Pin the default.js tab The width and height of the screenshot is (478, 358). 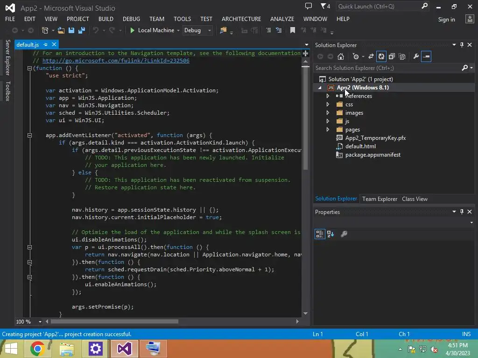[45, 44]
